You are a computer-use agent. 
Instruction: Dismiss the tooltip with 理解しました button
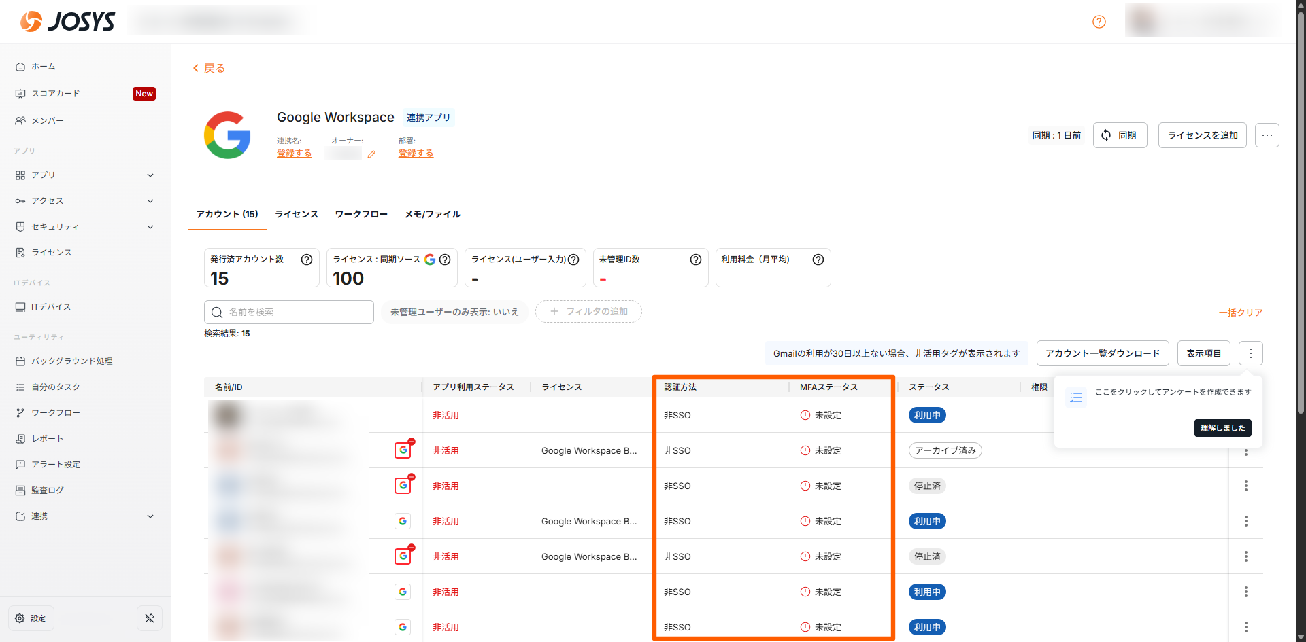click(1222, 428)
